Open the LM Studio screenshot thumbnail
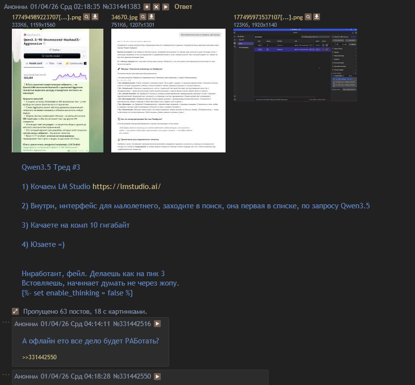Image resolution: width=415 pixels, height=385 pixels. [295, 65]
